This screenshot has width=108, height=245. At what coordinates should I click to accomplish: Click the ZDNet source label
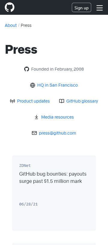pyautogui.click(x=25, y=166)
